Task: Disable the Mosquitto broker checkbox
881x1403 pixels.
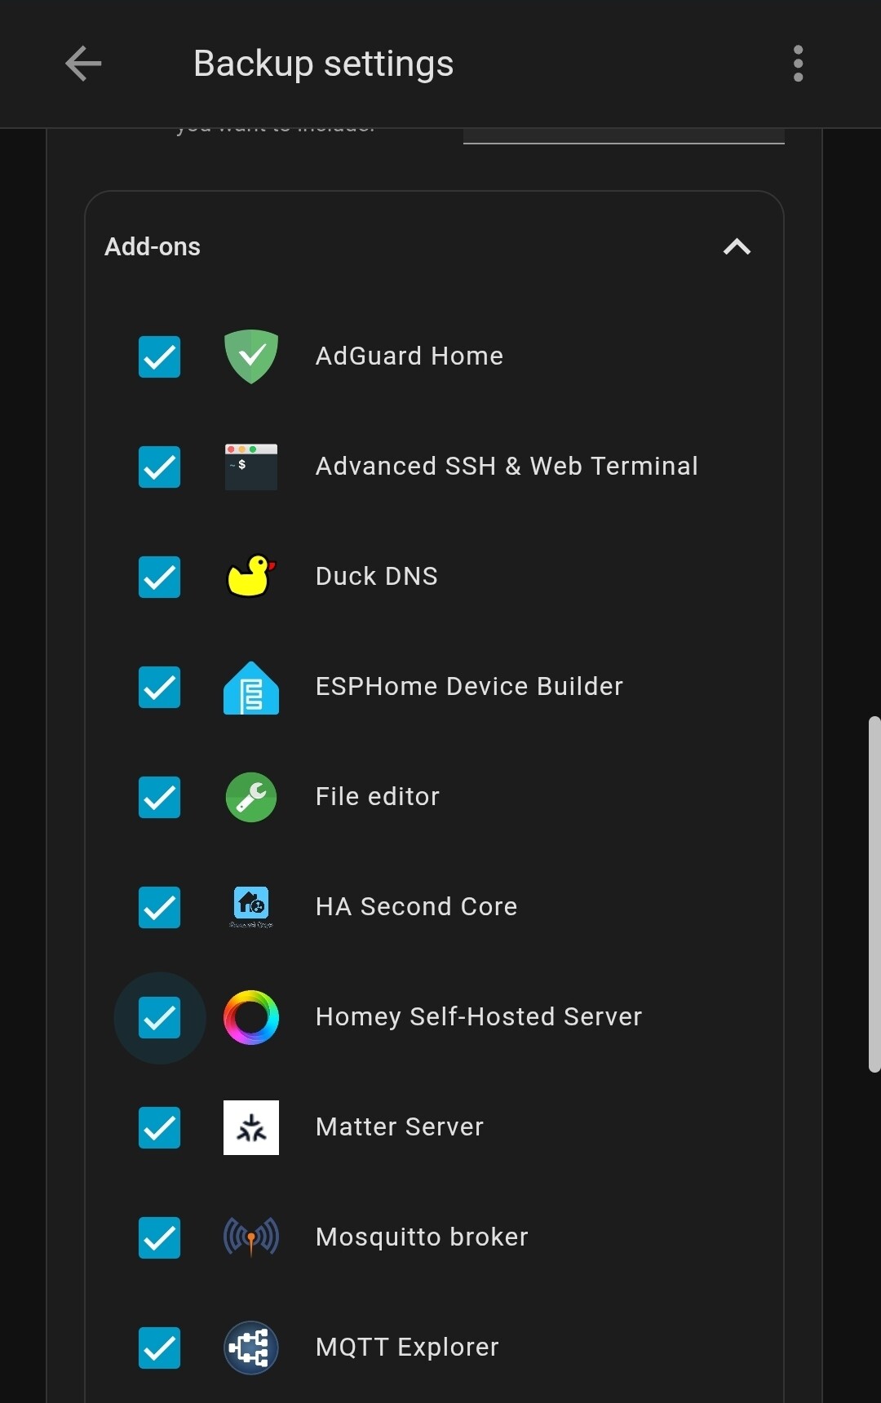Action: [159, 1237]
